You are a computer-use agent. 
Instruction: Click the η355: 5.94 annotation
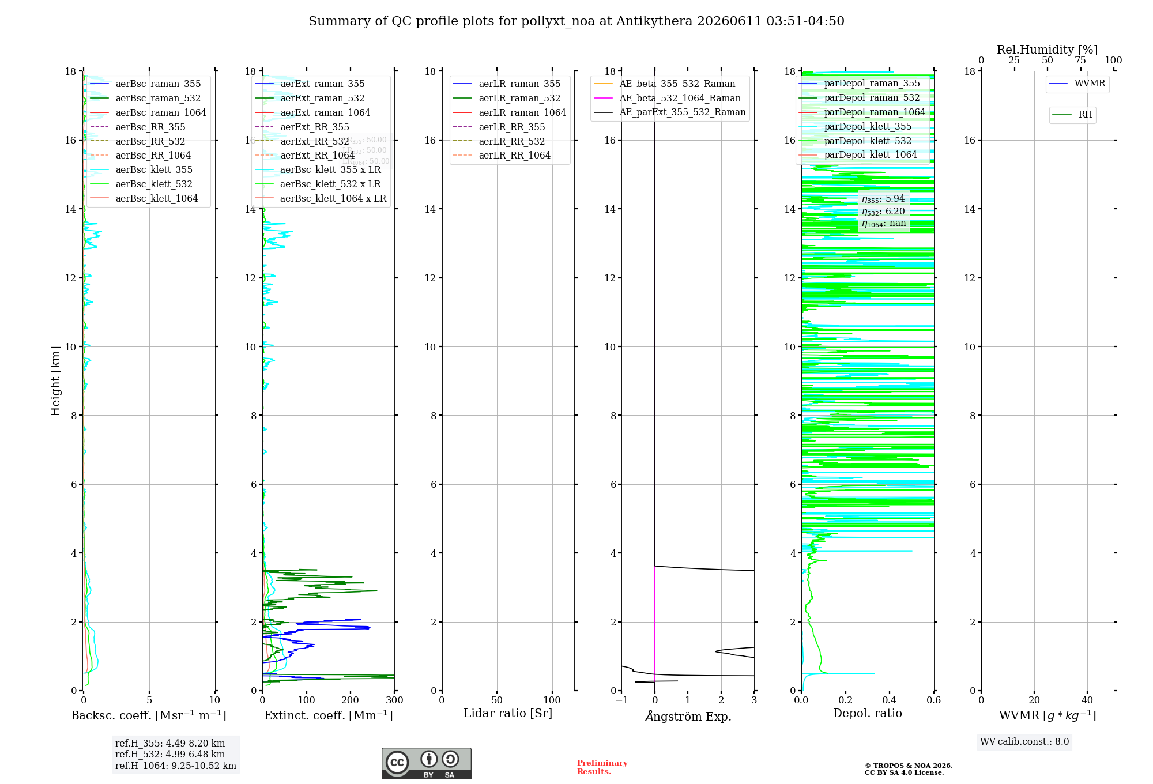click(883, 199)
